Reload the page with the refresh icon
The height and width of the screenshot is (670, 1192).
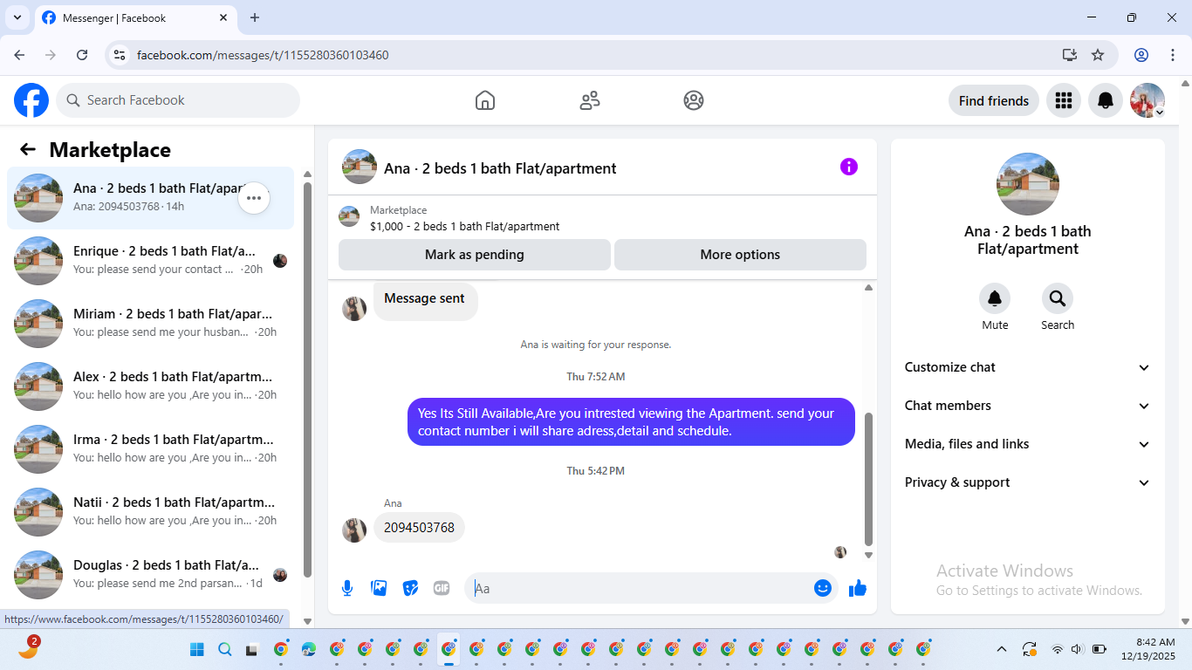pos(82,55)
